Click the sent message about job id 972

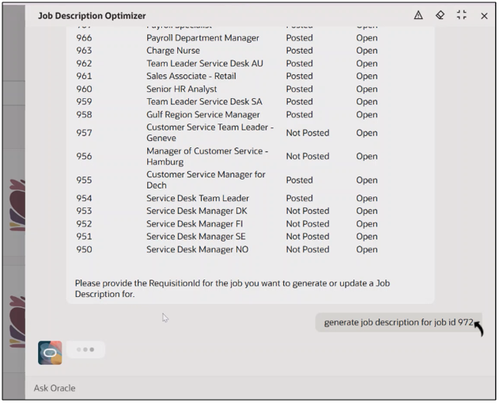[x=399, y=322]
